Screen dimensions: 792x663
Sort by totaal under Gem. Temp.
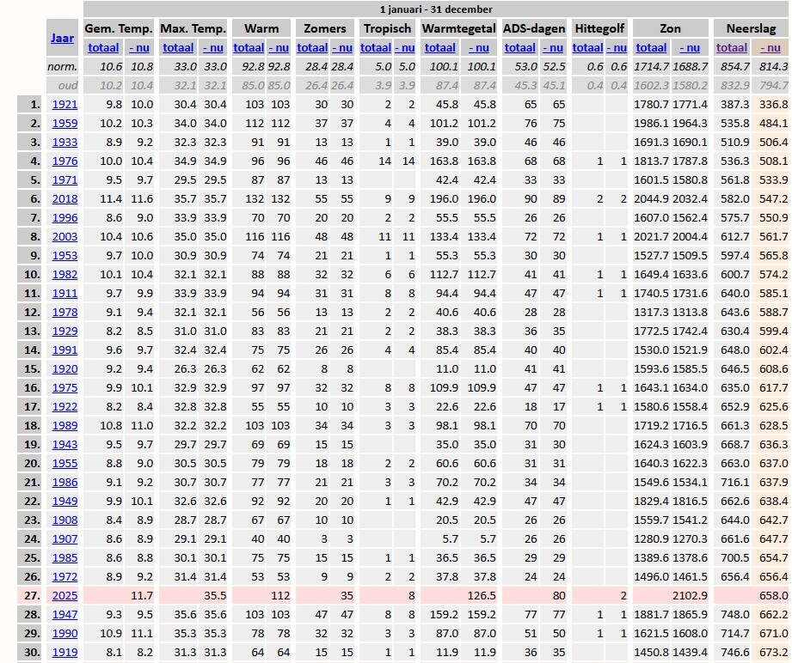pos(102,47)
